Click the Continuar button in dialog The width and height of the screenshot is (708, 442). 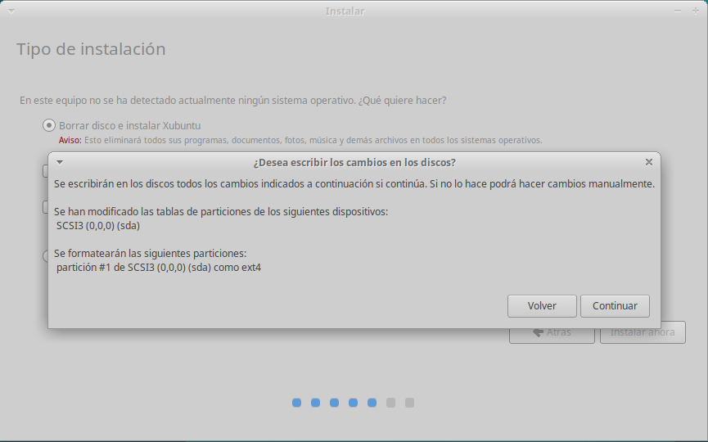click(615, 306)
